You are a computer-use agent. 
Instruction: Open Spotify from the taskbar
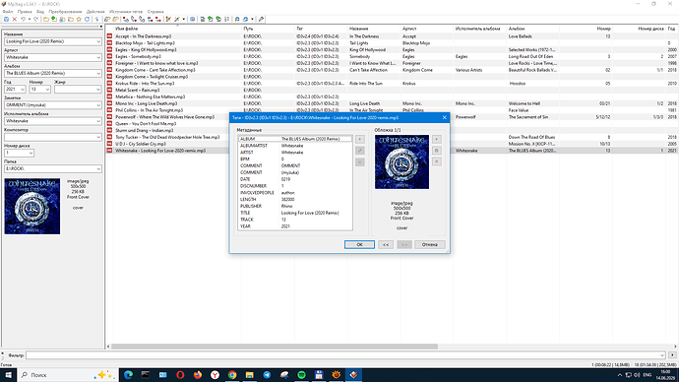click(301, 375)
